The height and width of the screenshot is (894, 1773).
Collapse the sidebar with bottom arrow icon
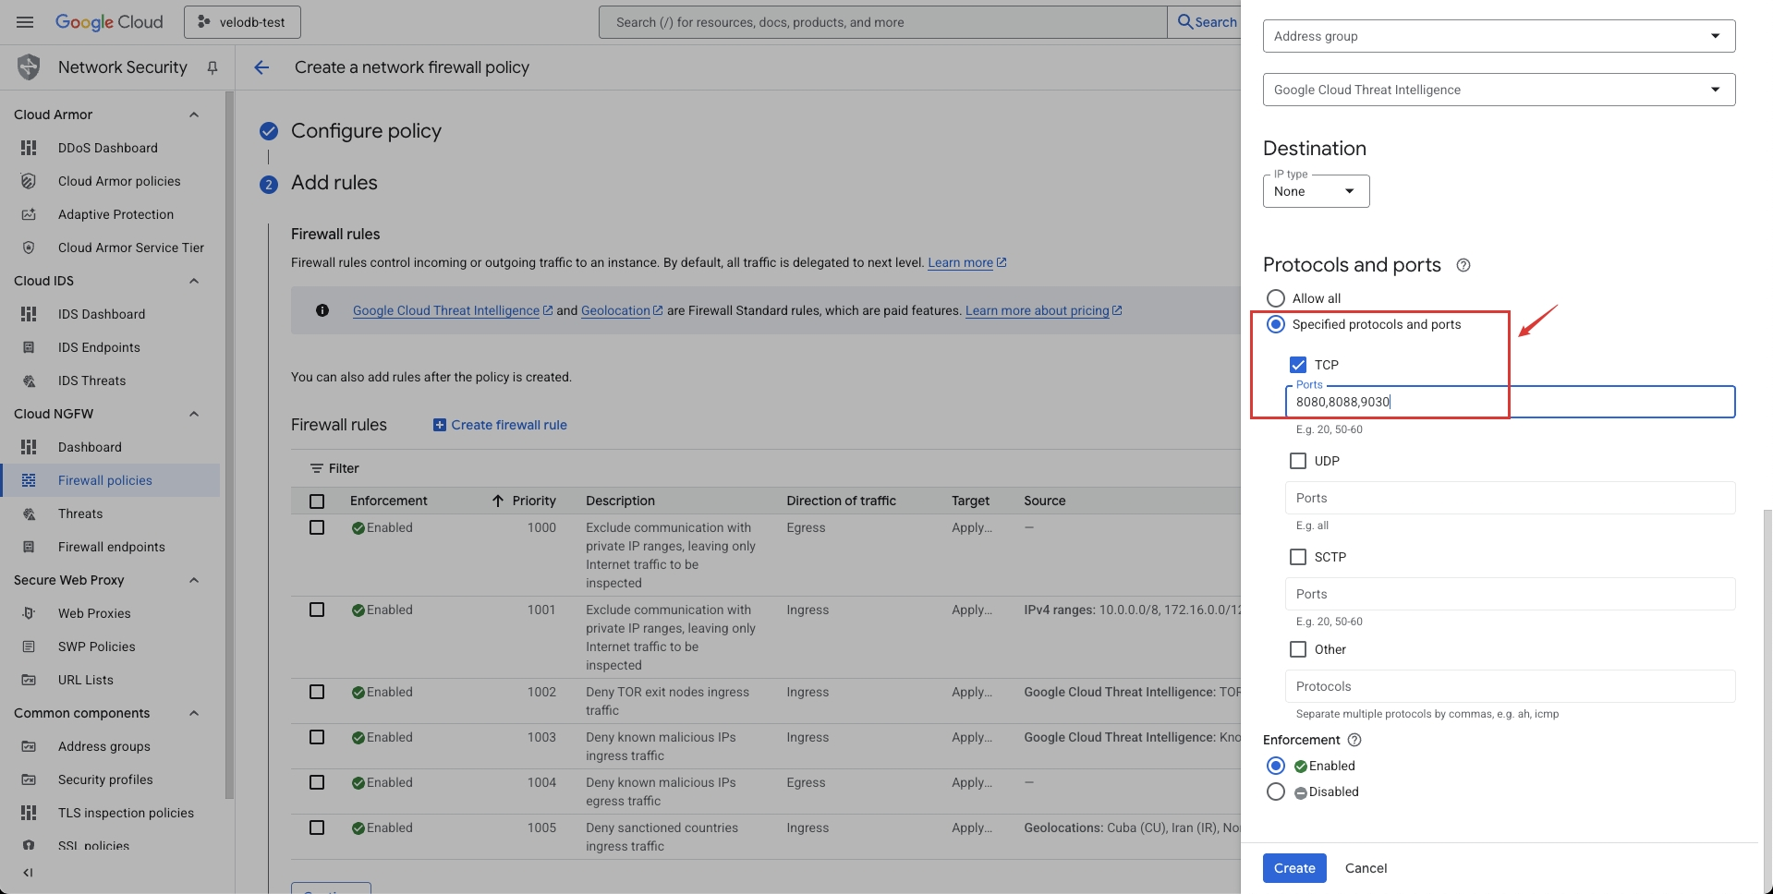coord(28,873)
